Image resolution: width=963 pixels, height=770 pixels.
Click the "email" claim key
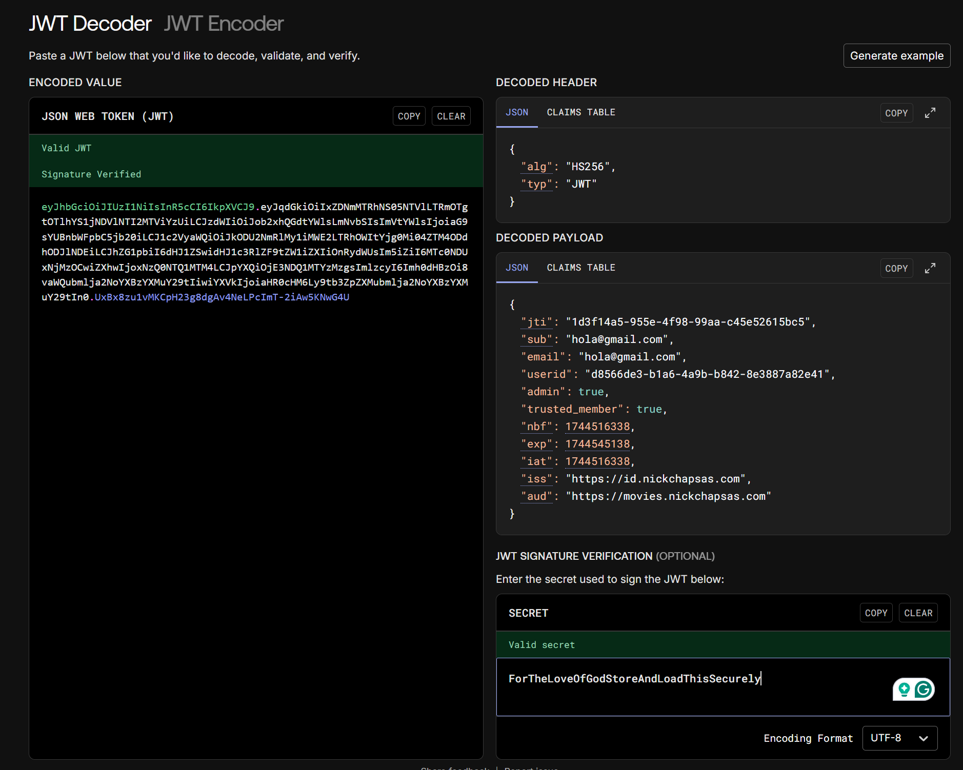(x=543, y=357)
